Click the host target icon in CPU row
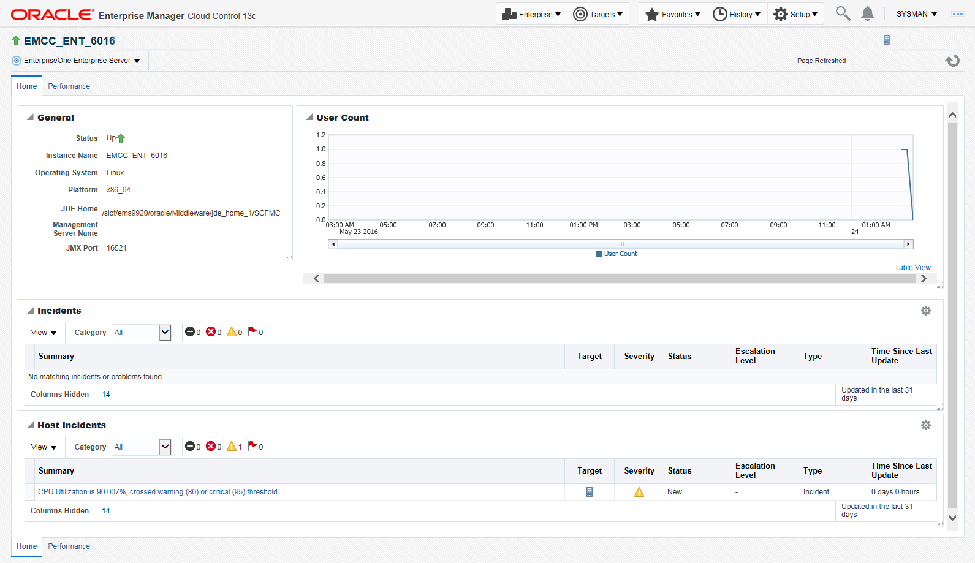The height and width of the screenshot is (563, 975). point(590,492)
